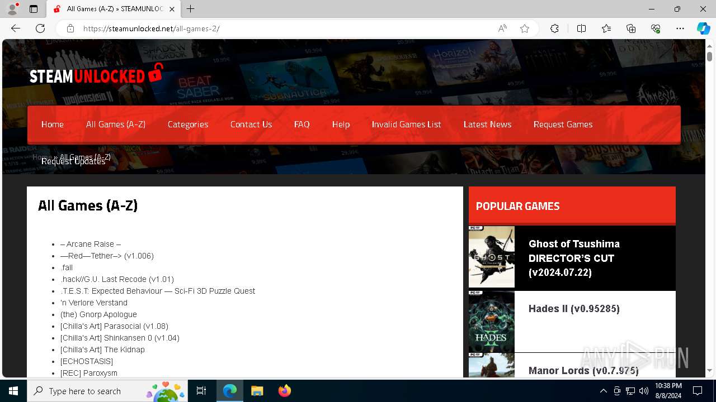The height and width of the screenshot is (402, 716).
Task: Open the network tray icon
Action: pos(630,391)
